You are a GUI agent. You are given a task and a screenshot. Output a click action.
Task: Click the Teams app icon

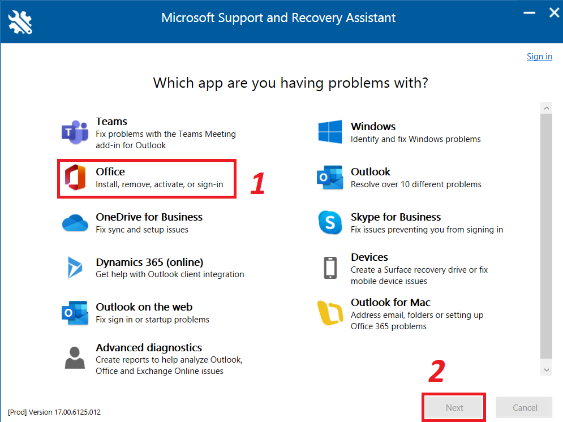[x=75, y=132]
